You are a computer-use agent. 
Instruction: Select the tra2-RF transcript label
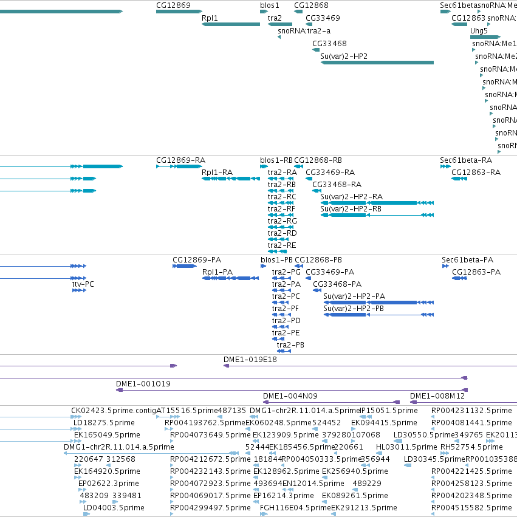(x=281, y=209)
